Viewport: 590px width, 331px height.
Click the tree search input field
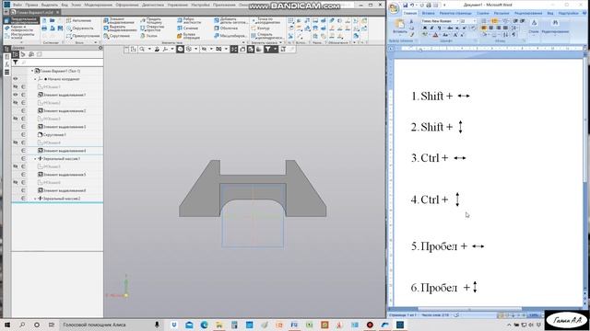61,63
